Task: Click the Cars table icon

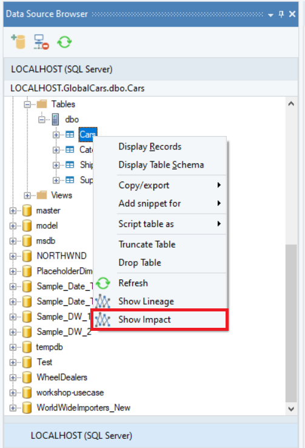Action: click(x=70, y=134)
